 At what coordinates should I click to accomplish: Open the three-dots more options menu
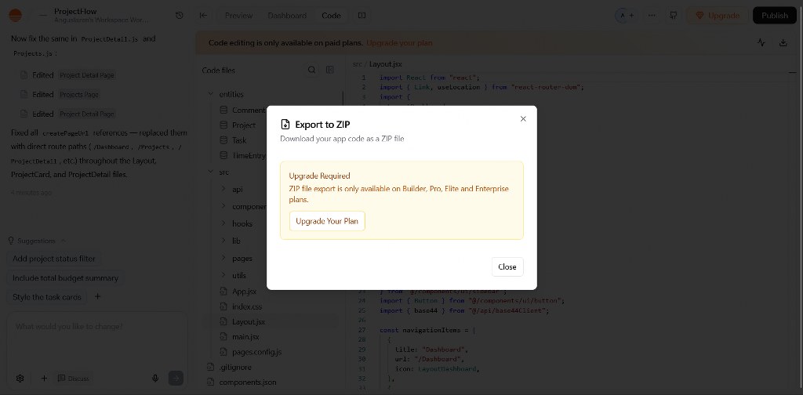pos(652,16)
